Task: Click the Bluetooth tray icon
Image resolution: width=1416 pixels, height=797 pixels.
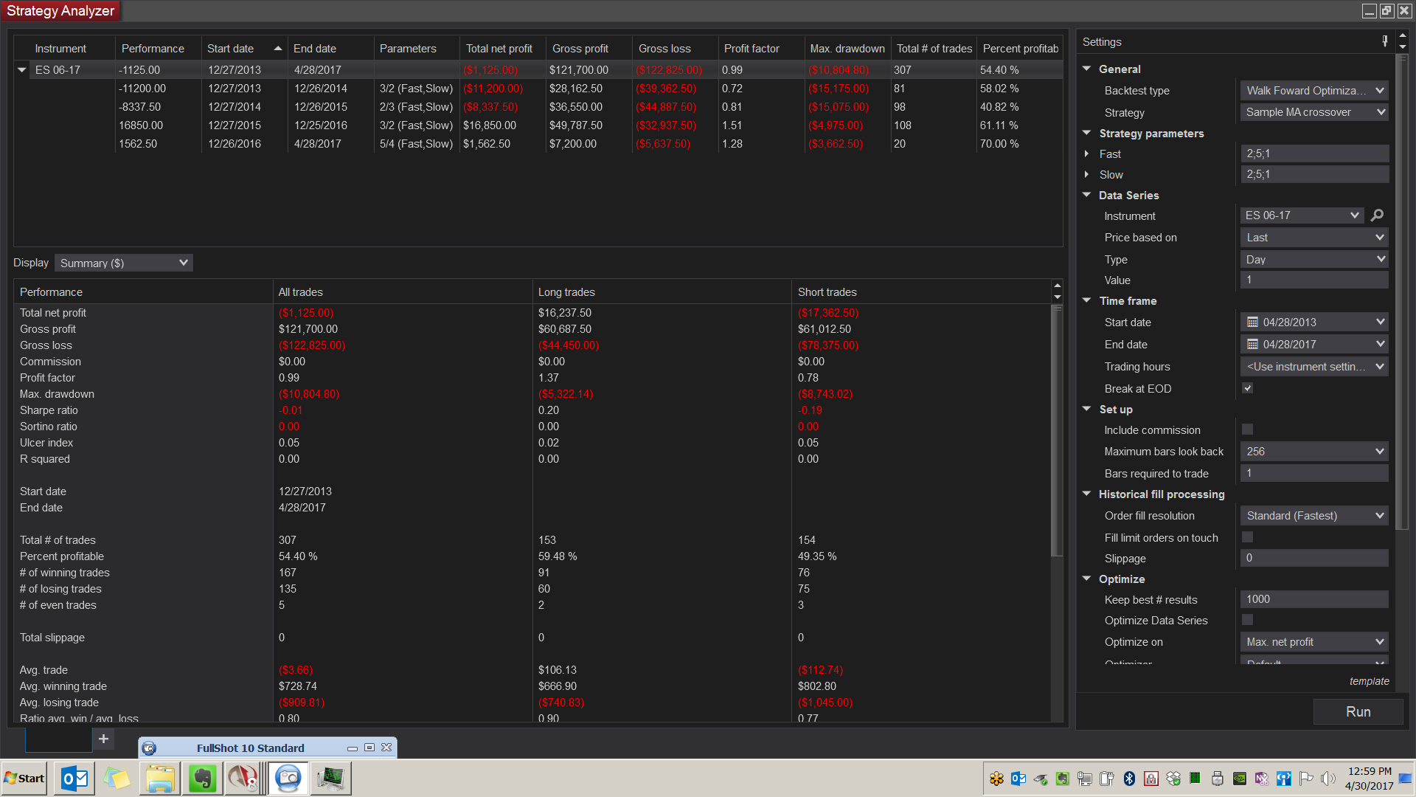Action: click(1129, 779)
